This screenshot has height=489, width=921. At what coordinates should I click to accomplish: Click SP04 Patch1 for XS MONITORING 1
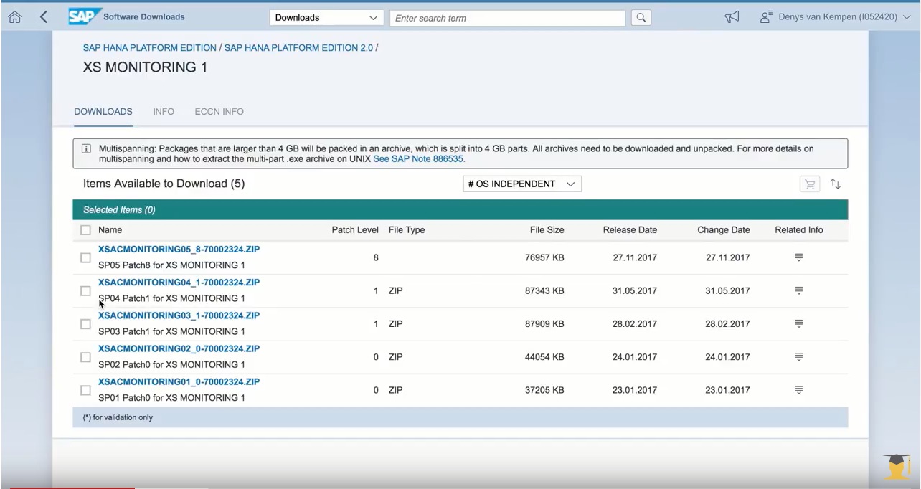point(171,298)
